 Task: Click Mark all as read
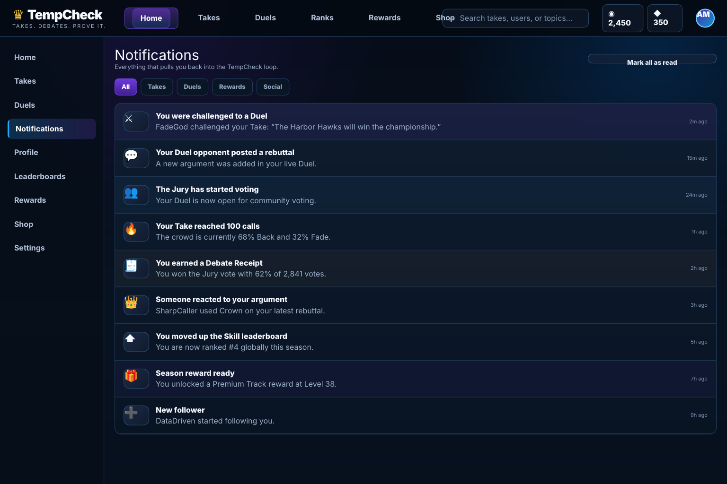pos(652,59)
